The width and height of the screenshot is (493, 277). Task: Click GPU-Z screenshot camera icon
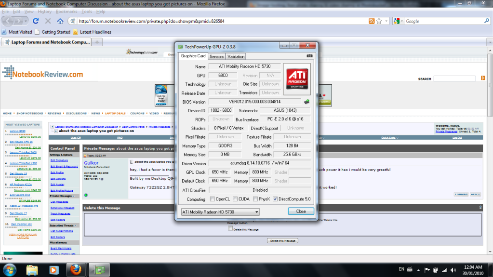(309, 56)
